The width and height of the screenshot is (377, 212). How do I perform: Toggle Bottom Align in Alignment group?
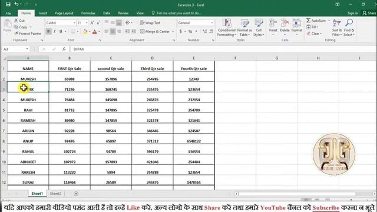(x=119, y=22)
